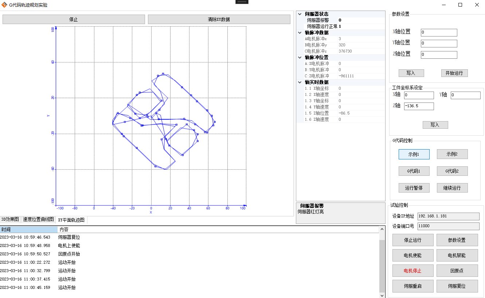Image resolution: width=485 pixels, height=298 pixels.
Task: Load G代码2
Action: click(x=452, y=171)
